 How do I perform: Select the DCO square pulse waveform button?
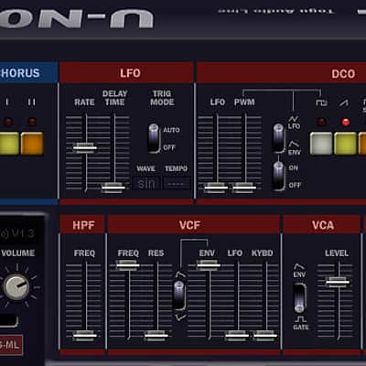tap(321, 144)
